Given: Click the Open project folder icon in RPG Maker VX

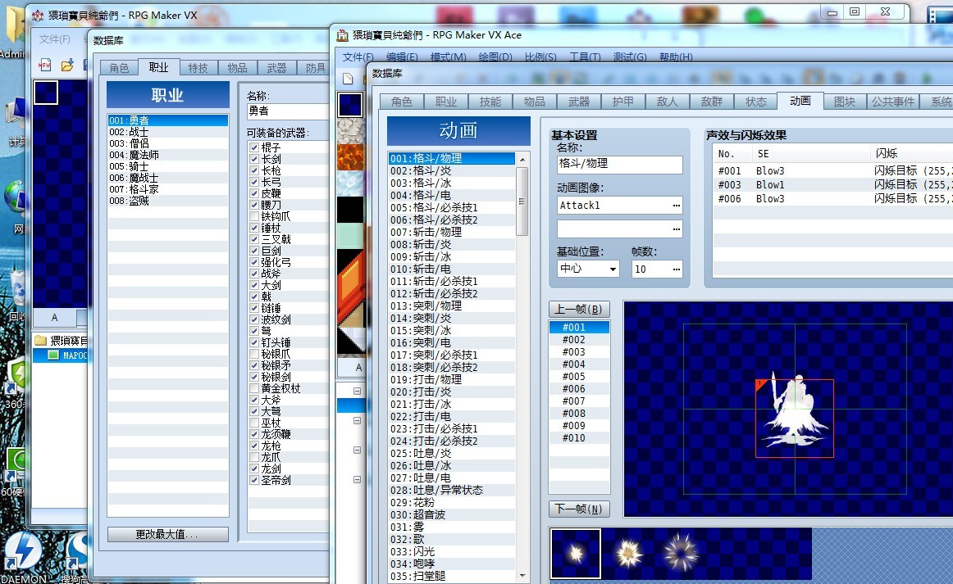Looking at the screenshot, I should 67,65.
